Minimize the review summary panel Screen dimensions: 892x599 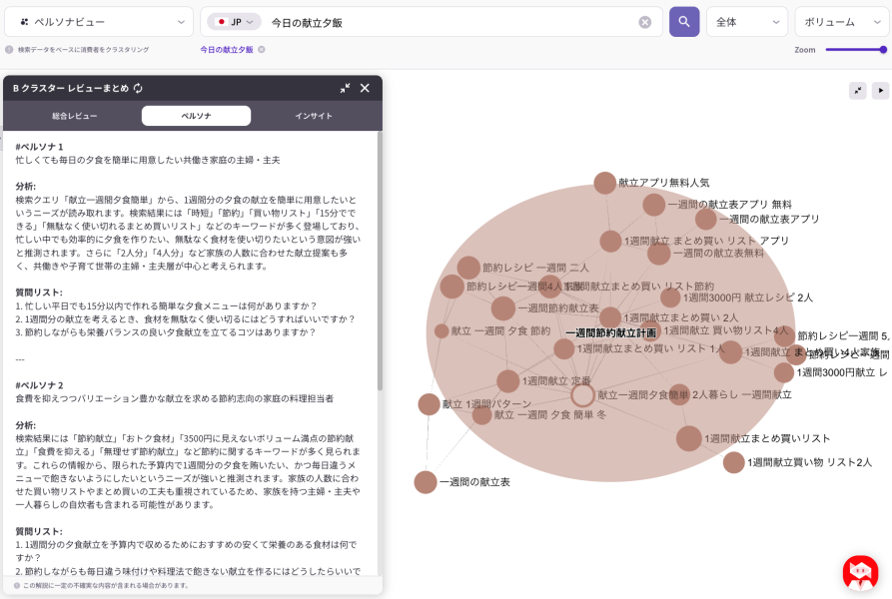pos(345,88)
